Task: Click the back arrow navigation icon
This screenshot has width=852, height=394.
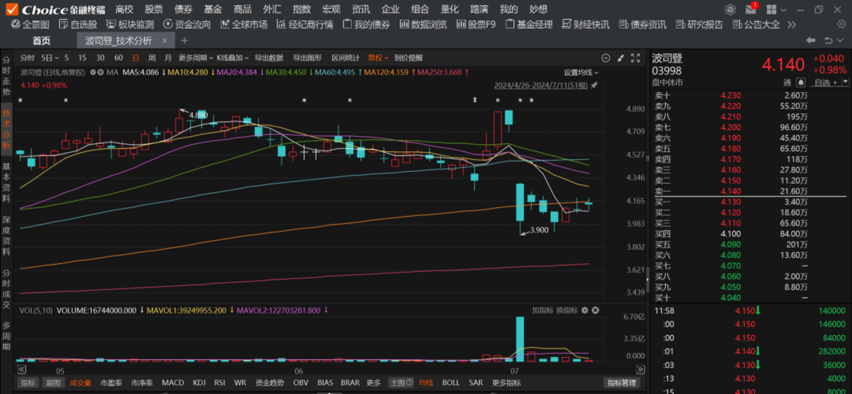Action: click(x=811, y=40)
